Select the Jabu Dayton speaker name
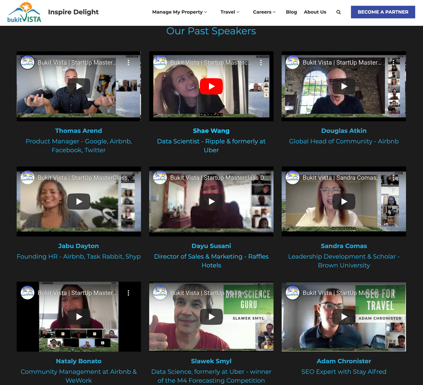This screenshot has width=423, height=385. tap(79, 246)
